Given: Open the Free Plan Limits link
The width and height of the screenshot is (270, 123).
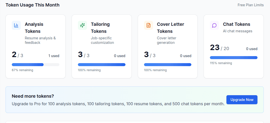Looking at the screenshot, I should [x=250, y=5].
